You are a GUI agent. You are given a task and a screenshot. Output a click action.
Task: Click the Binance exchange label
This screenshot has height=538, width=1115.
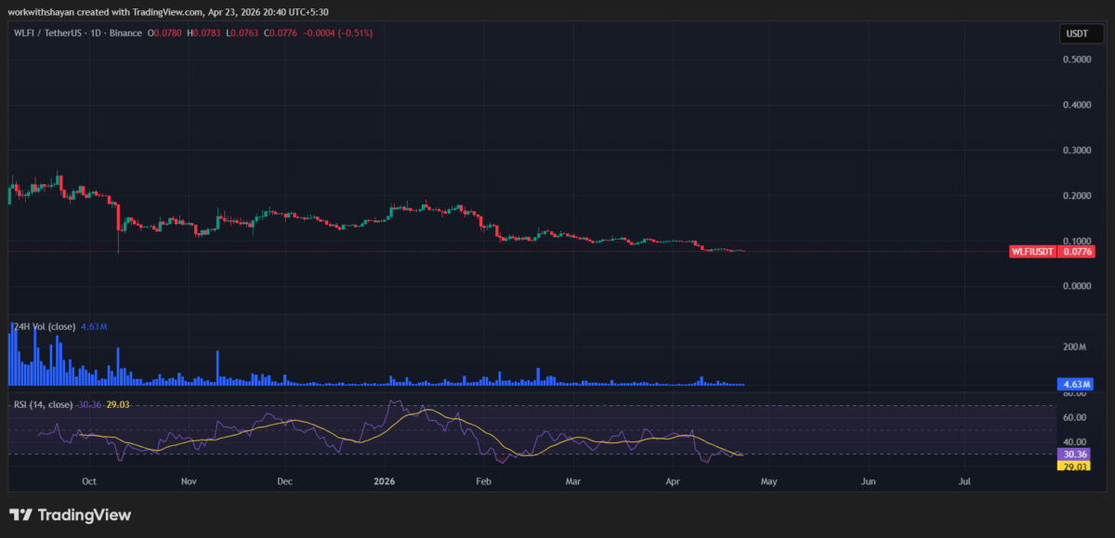tap(125, 33)
